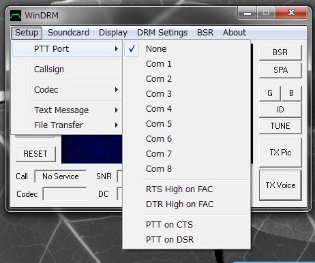This screenshot has width=315, height=263.
Task: Click the TX Voice button
Action: tap(280, 185)
